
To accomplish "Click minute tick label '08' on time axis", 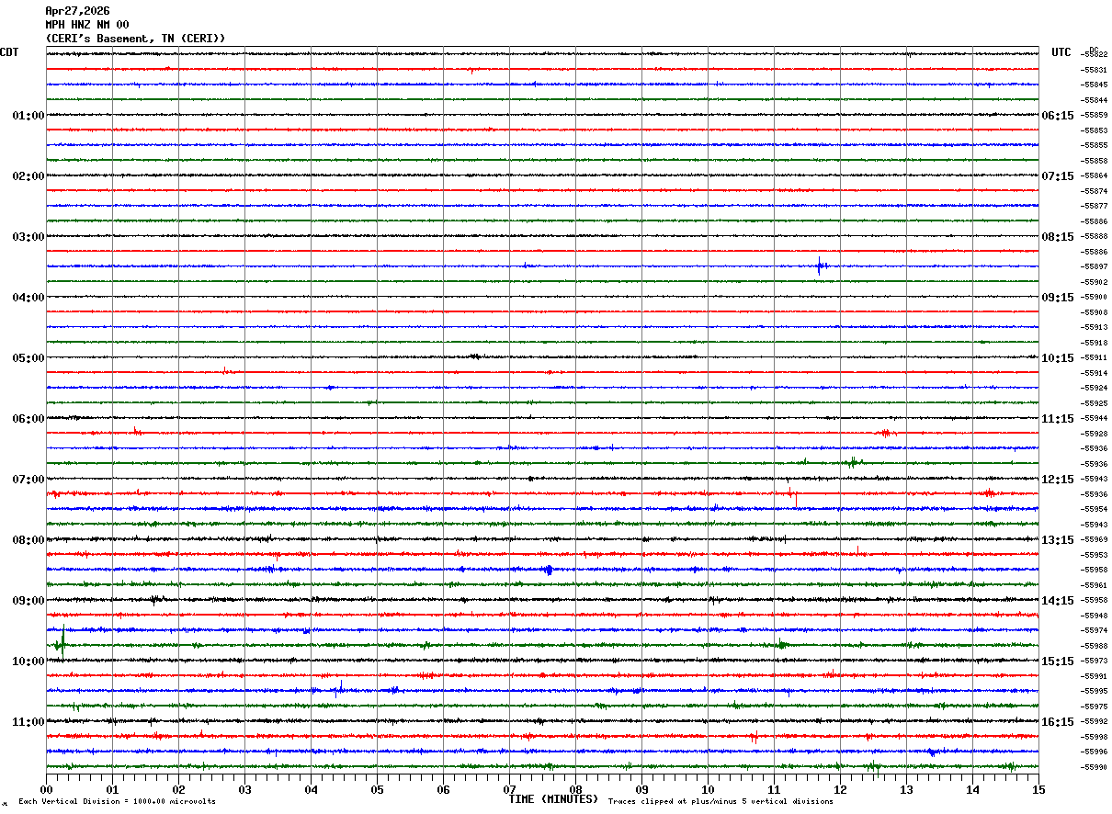I will point(575,789).
